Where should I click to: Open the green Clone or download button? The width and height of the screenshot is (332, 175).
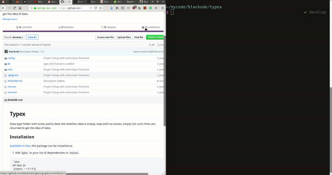(x=155, y=37)
